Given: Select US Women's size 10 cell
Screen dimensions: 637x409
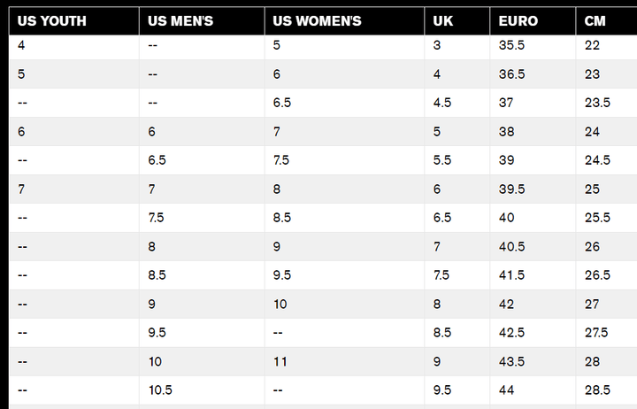Looking at the screenshot, I should (280, 304).
